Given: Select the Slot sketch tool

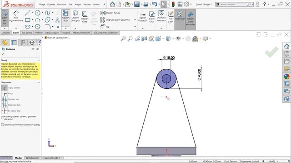Looking at the screenshot, I should pyautogui.click(x=27, y=27).
